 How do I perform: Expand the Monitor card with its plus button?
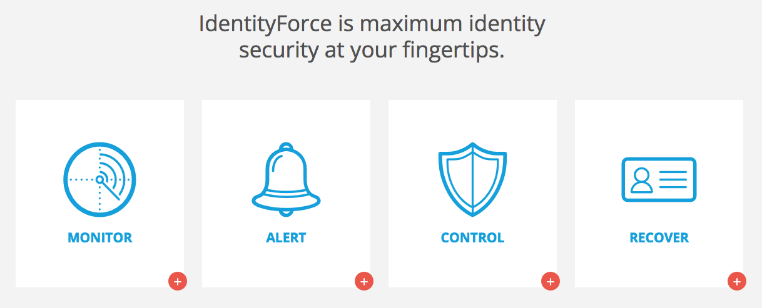pyautogui.click(x=178, y=282)
